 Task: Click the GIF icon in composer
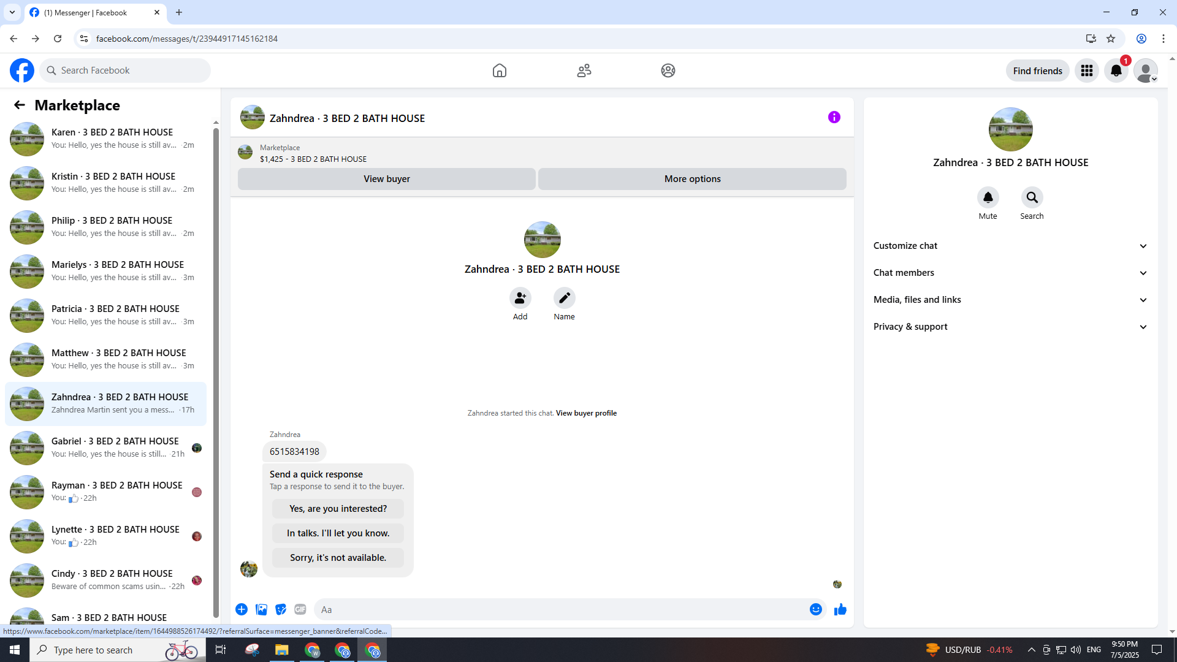point(300,609)
